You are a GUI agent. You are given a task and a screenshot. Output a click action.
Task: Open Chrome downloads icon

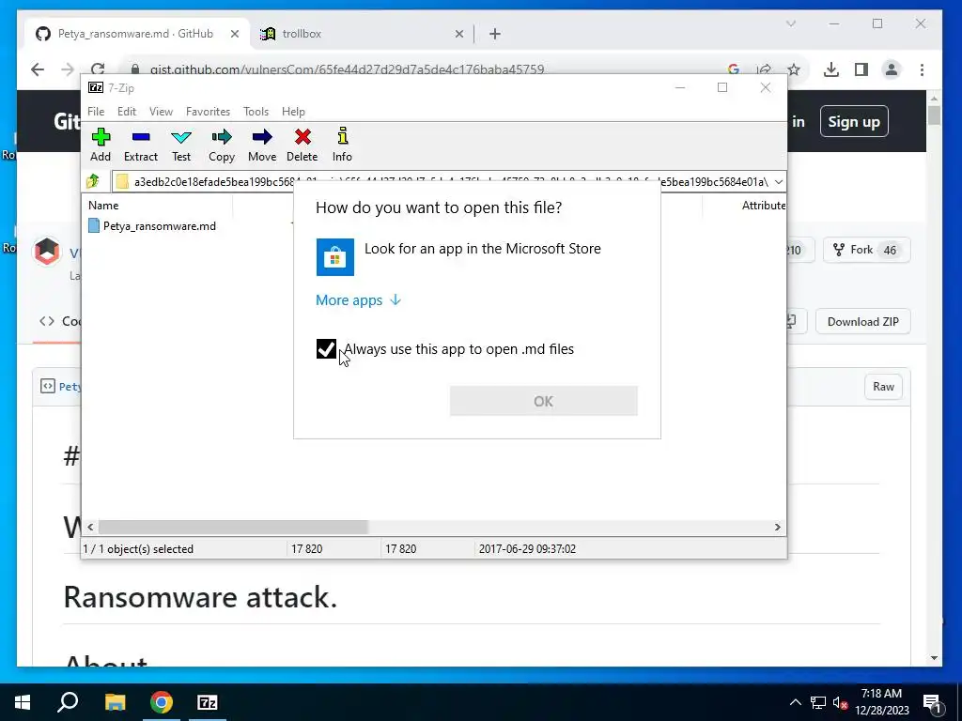point(830,69)
